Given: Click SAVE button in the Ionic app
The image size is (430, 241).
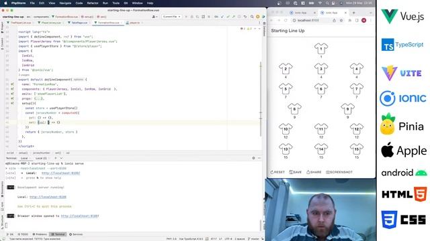Looking at the screenshot, I should [296, 172].
